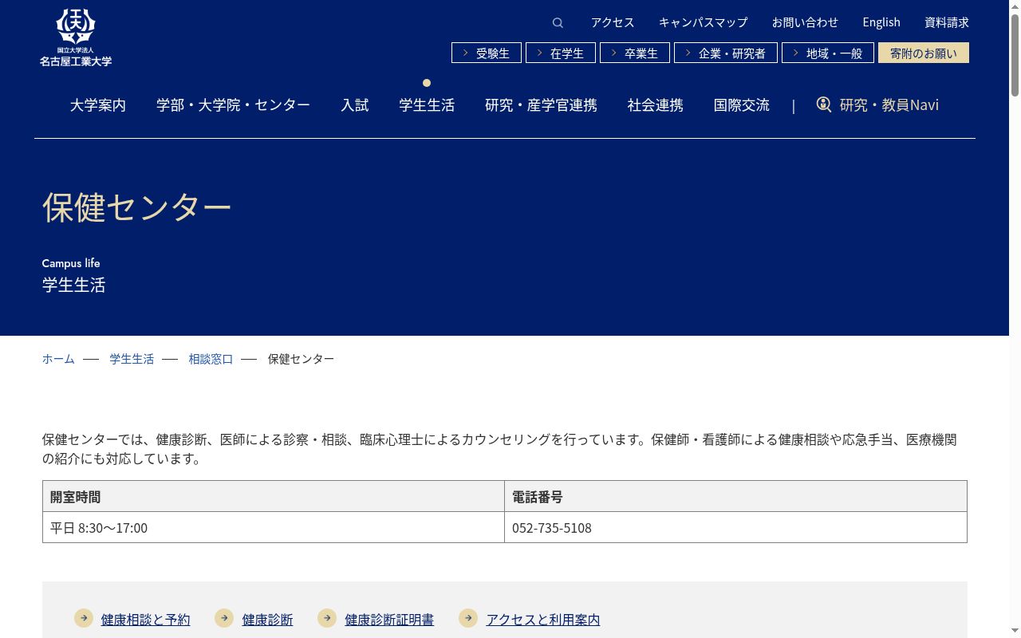Go to ホーム in the breadcrumb
Viewport: 1021px width, 638px height.
[x=58, y=359]
